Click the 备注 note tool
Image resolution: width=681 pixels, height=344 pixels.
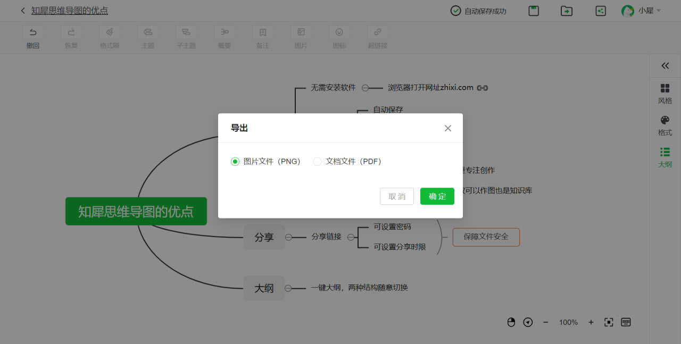click(x=263, y=37)
